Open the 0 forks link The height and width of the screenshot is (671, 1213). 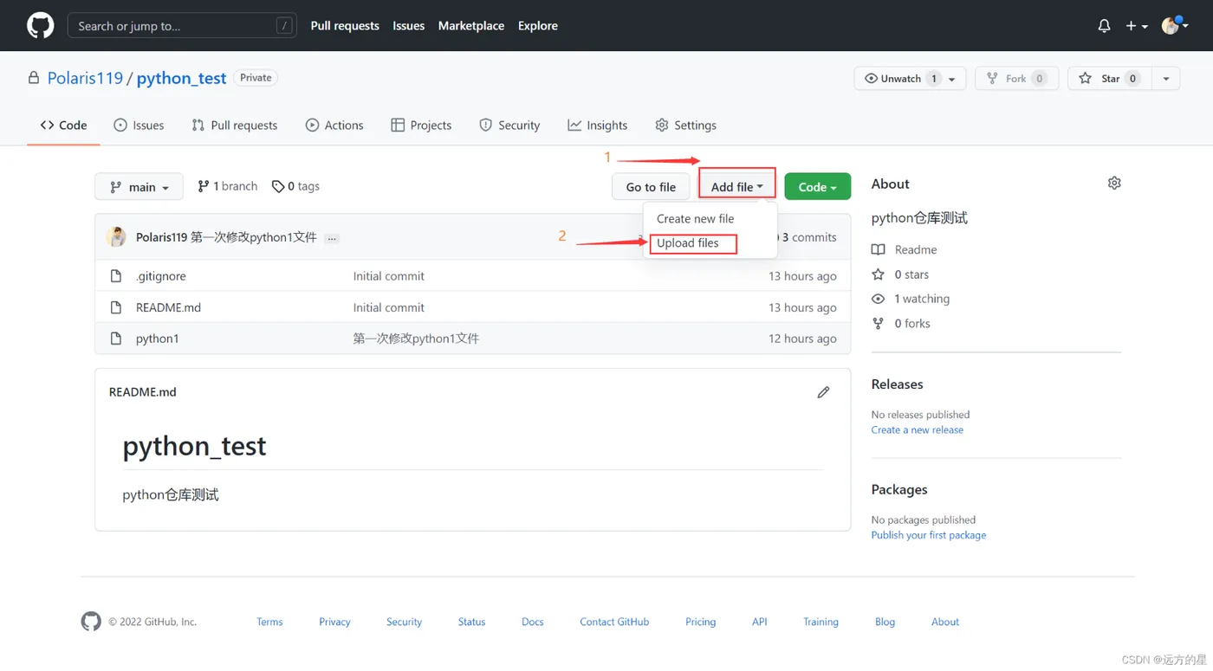[x=902, y=323]
